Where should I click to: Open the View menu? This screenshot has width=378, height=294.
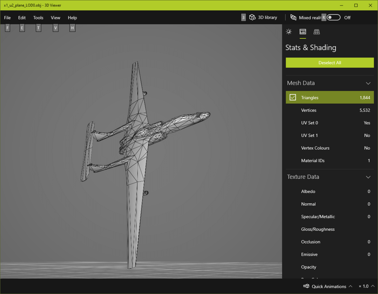[x=55, y=18]
